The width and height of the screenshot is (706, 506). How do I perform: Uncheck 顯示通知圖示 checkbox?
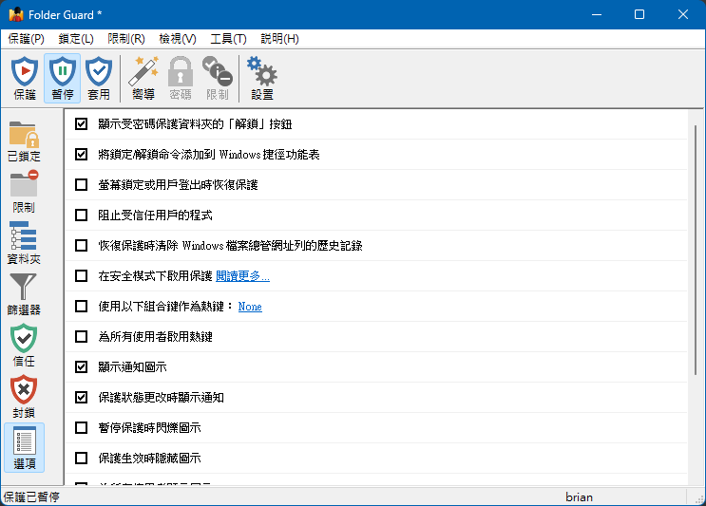click(x=81, y=366)
